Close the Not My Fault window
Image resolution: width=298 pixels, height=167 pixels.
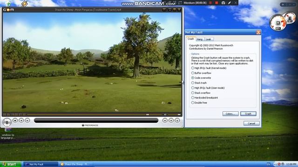click(x=258, y=32)
